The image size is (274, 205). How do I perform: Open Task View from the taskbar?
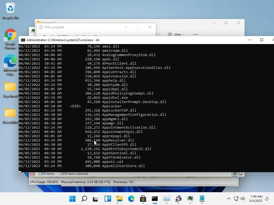coord(96,199)
